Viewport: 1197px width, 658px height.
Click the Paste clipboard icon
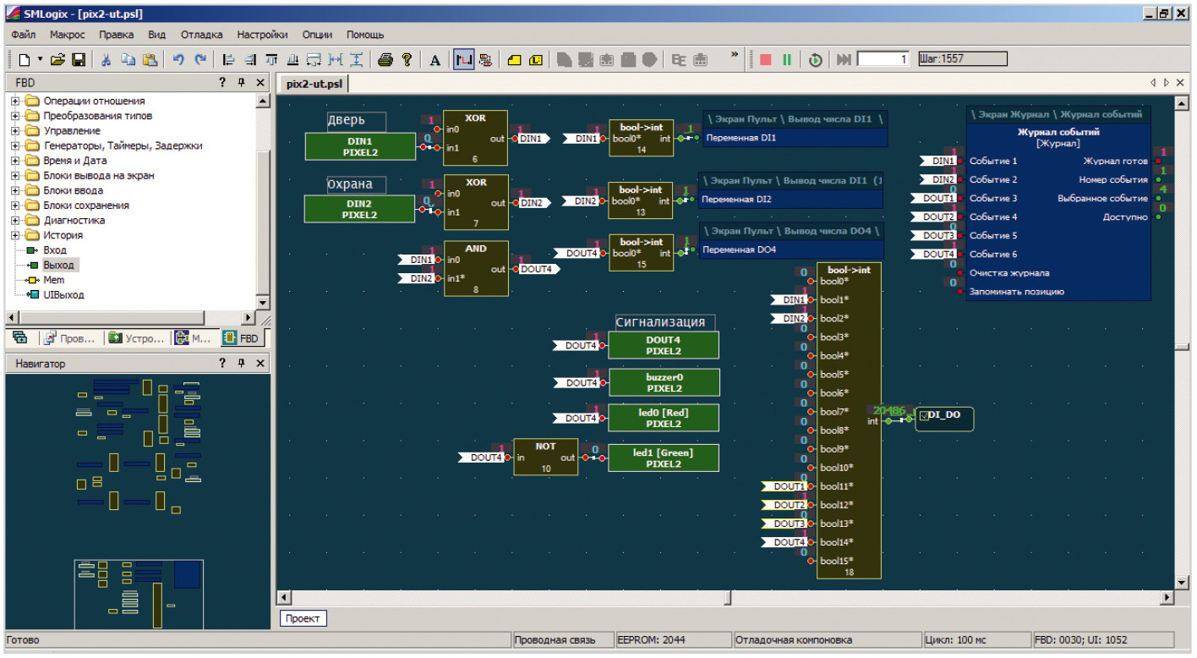(x=150, y=60)
